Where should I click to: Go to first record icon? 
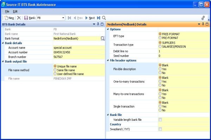pyautogui.click(x=69, y=18)
